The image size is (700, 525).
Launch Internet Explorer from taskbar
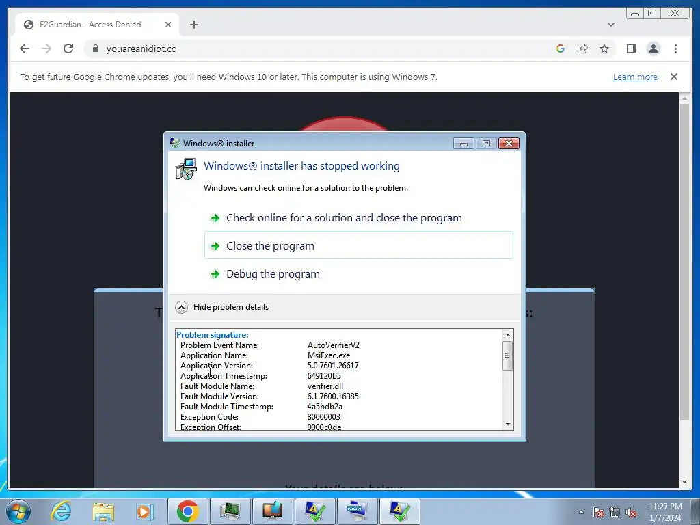pyautogui.click(x=61, y=511)
